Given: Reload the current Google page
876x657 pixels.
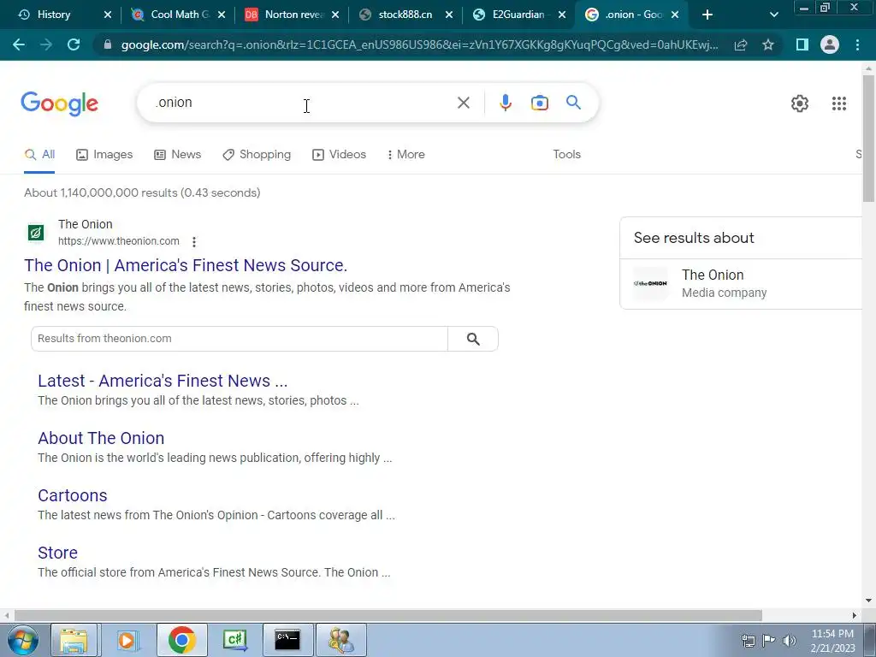Looking at the screenshot, I should (74, 44).
